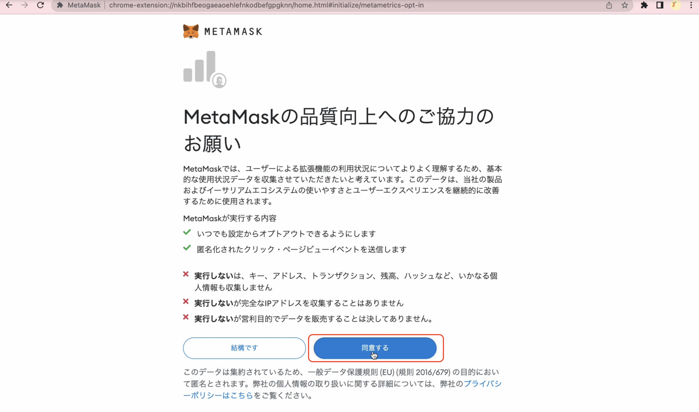Click the extension puzzle icon in address bar

tap(60, 5)
